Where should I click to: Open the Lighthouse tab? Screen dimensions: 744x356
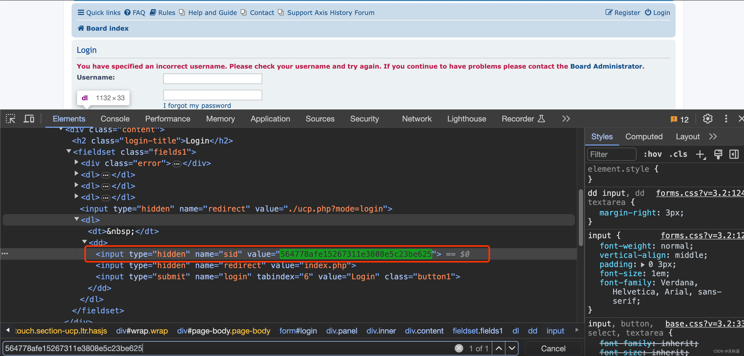(x=466, y=119)
